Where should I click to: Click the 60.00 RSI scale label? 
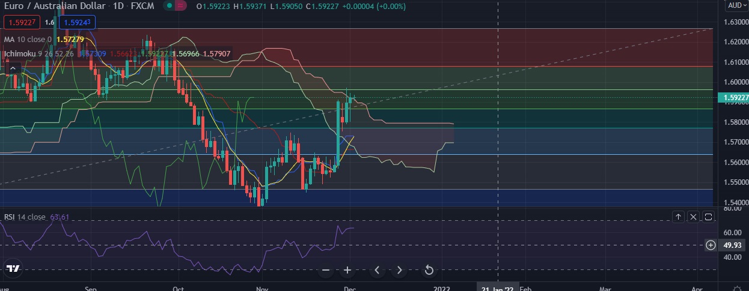tap(732, 233)
